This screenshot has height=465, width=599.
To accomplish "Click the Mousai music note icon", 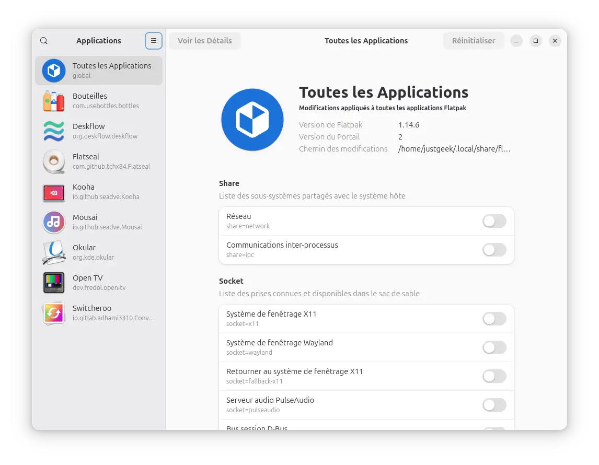I will (54, 222).
